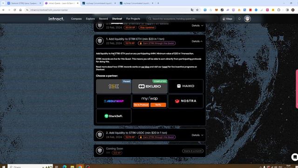298x168 pixels.
Task: Switch to the second mySwap Concentrated Liquidity tab
Action: point(136,3)
